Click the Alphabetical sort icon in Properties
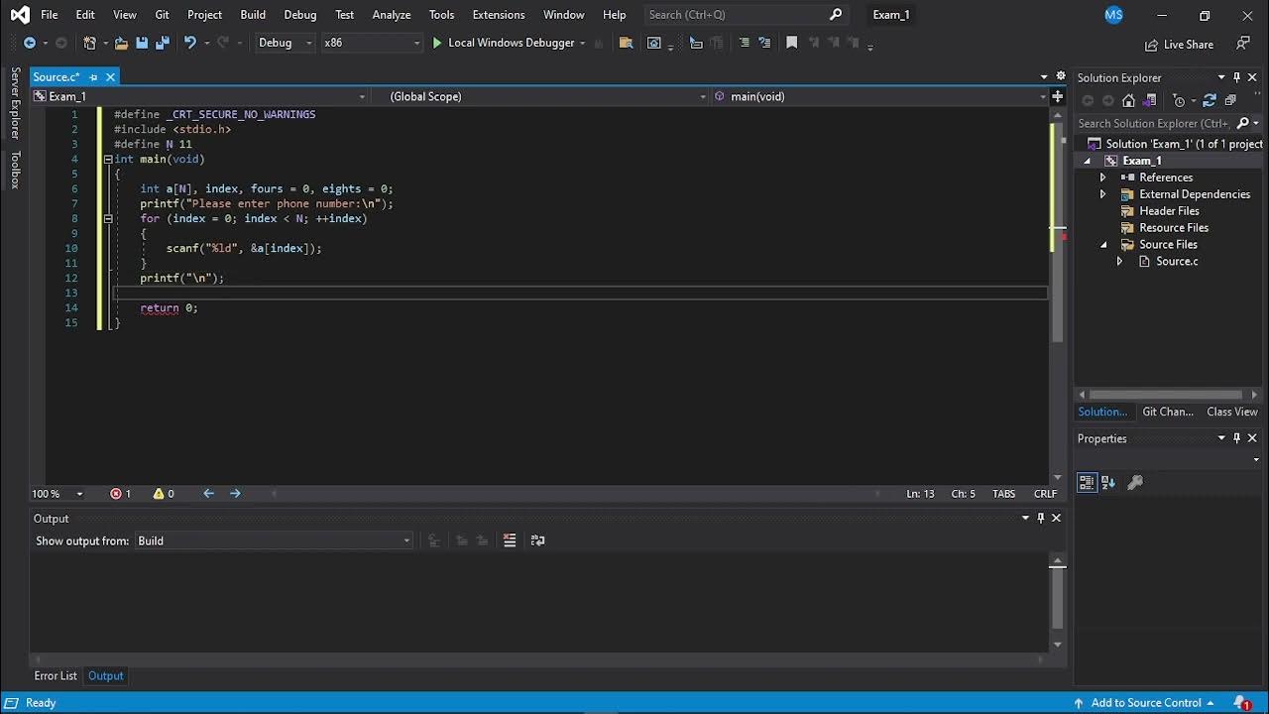The image size is (1269, 714). (x=1108, y=482)
